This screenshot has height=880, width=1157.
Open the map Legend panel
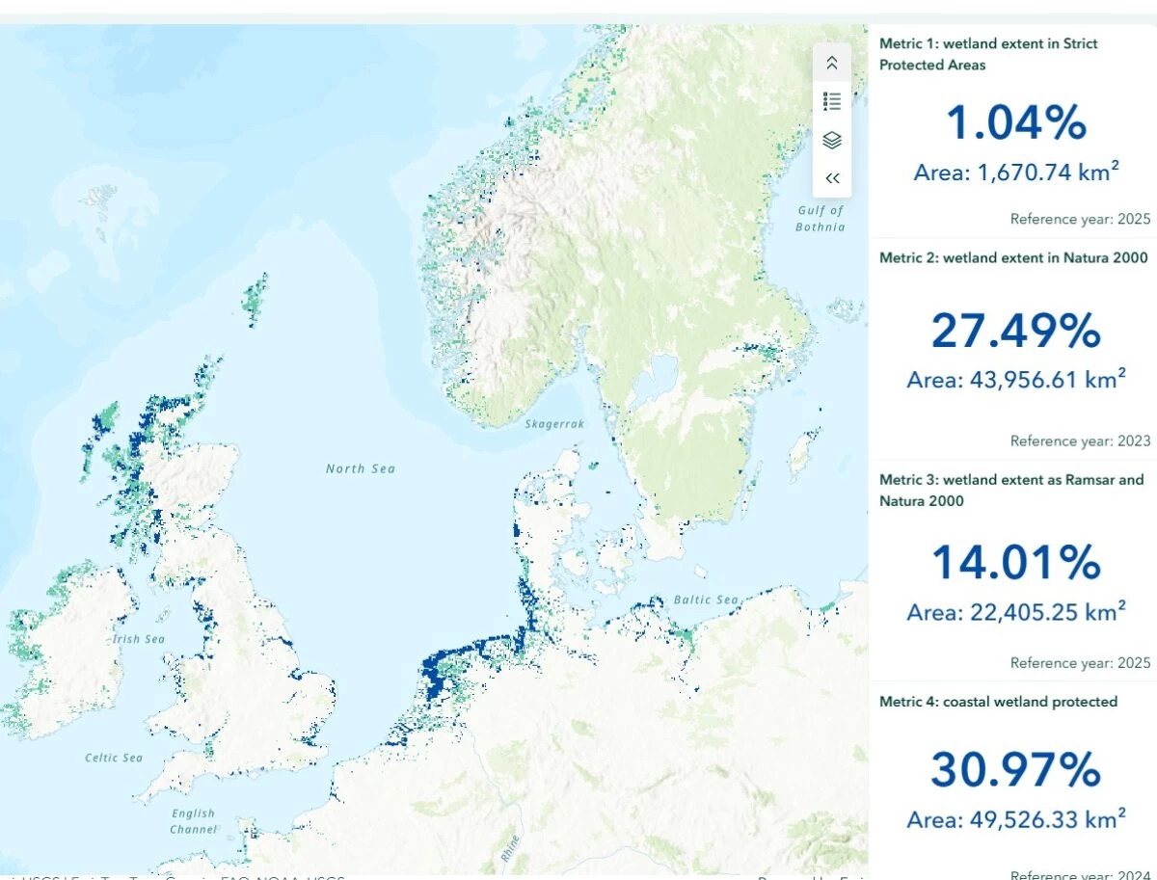832,101
